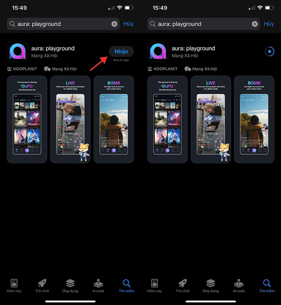281x305 pixels.
Task: Tap Hủy to cancel search on right phone
Action: (269, 24)
